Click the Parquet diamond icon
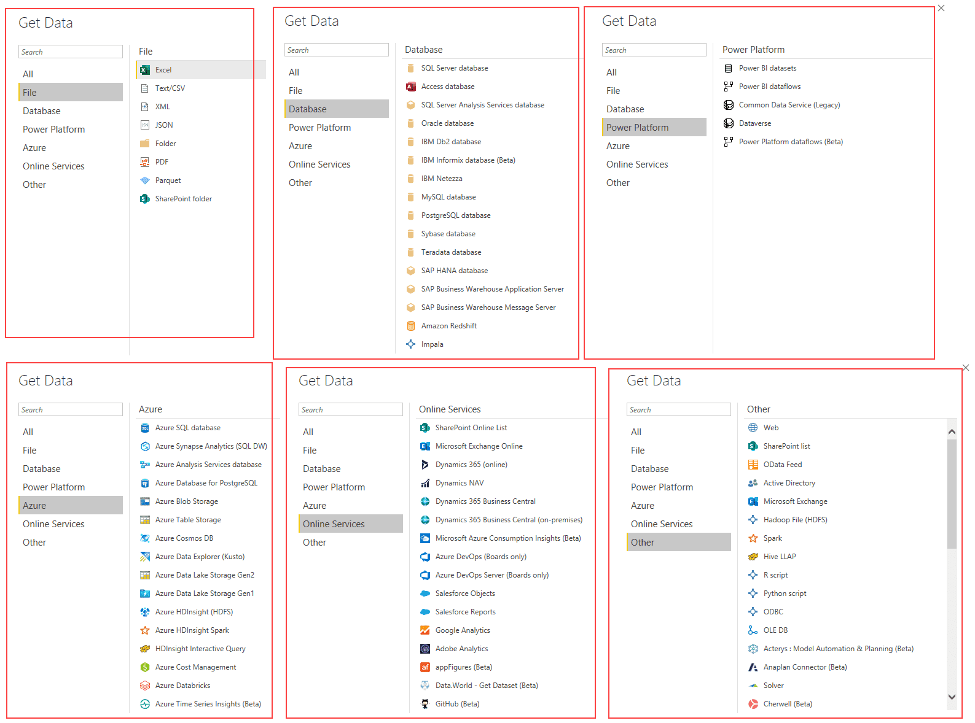Viewport: 975px width, 723px height. tap(145, 180)
